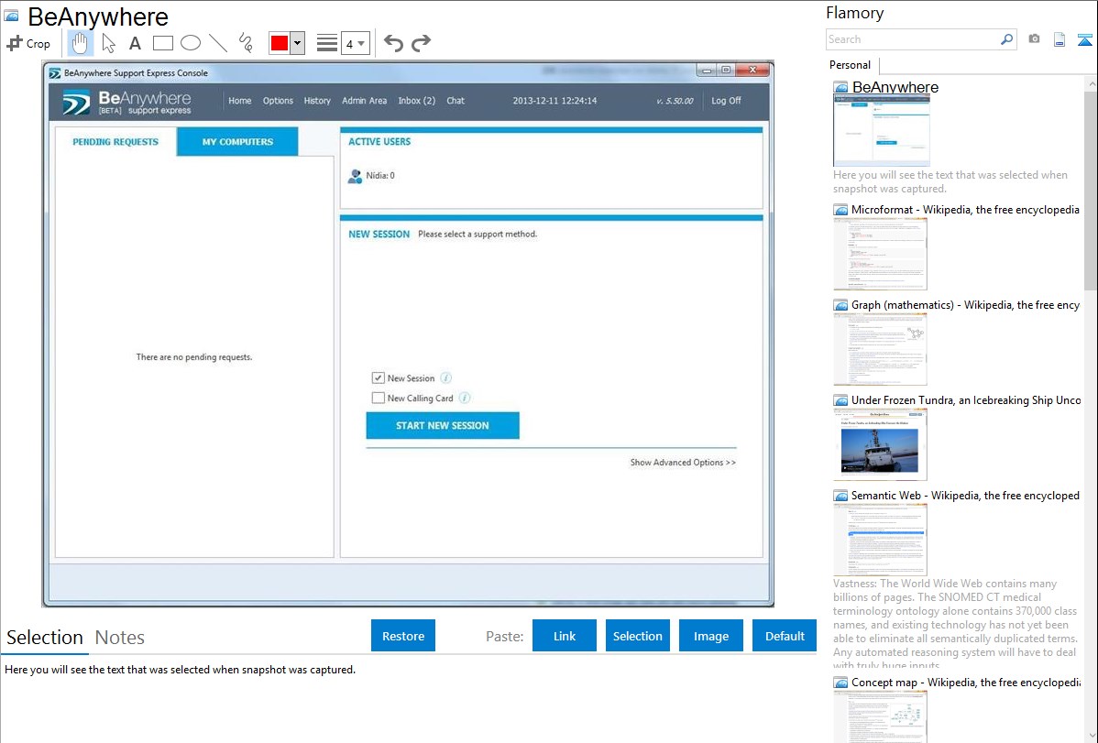Click the paste Link button
This screenshot has width=1098, height=743.
tap(565, 636)
